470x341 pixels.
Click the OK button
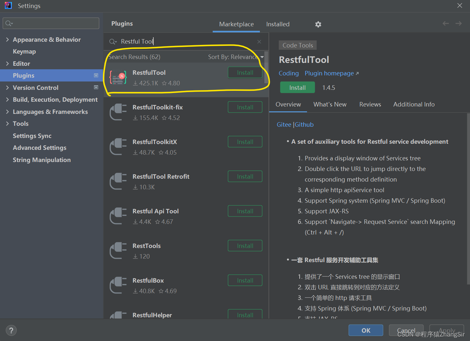click(366, 330)
